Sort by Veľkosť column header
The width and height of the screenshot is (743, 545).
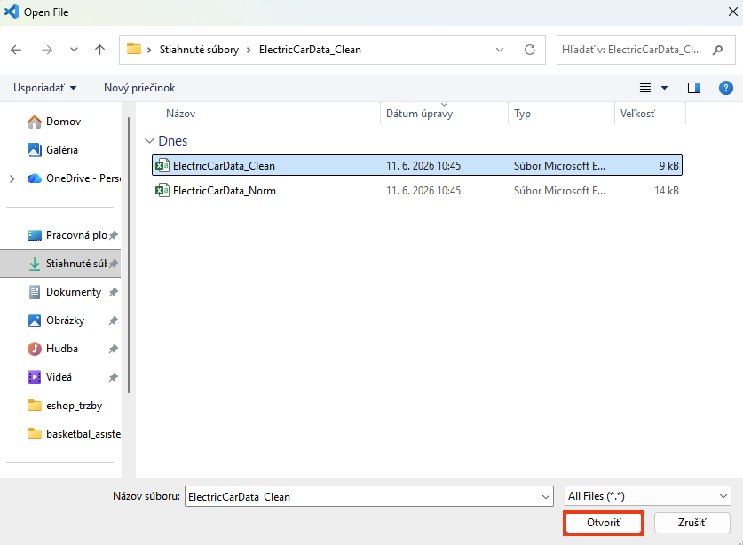637,114
